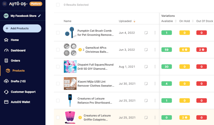The width and height of the screenshot is (214, 125).
Task: Open note icon for Xiaomi Lint Remover
Action: click(x=146, y=84)
